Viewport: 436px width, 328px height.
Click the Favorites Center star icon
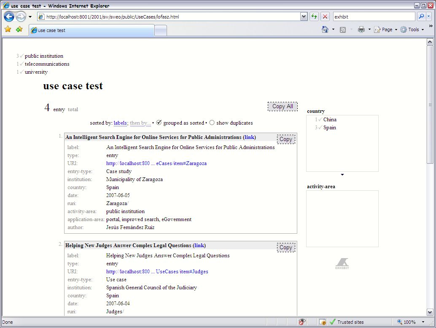8,29
